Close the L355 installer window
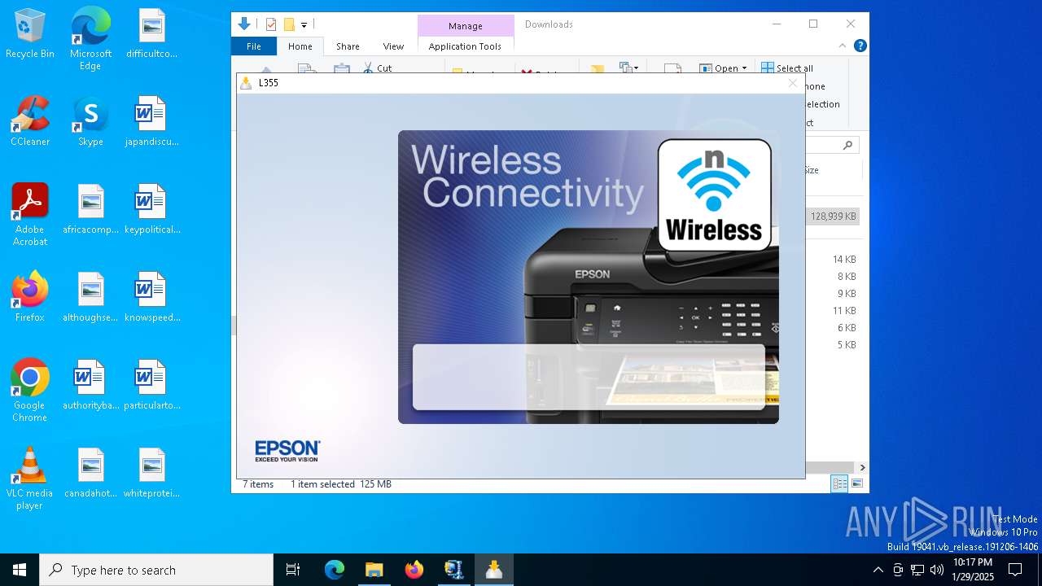Viewport: 1042px width, 586px height. click(792, 83)
